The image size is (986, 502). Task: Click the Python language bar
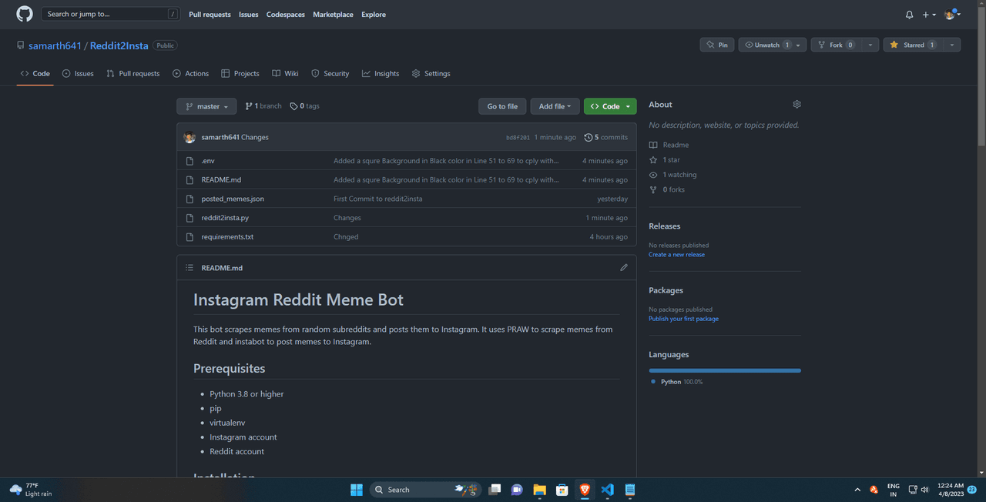(725, 370)
